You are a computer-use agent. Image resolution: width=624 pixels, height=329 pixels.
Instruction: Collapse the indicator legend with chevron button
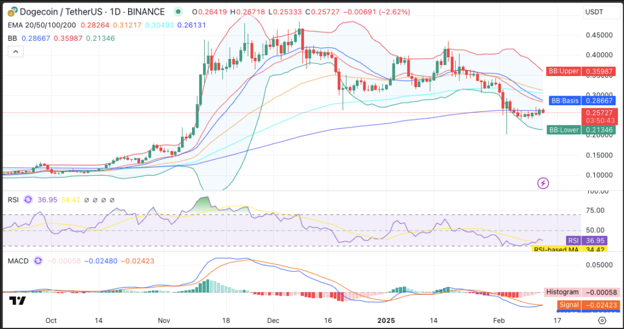click(16, 52)
